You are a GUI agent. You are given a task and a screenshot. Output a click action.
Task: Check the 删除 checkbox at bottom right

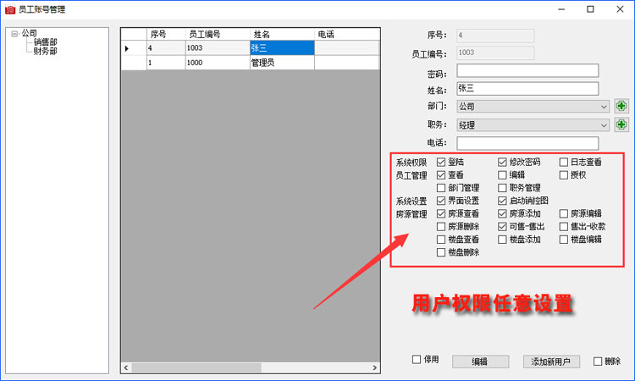pyautogui.click(x=599, y=361)
